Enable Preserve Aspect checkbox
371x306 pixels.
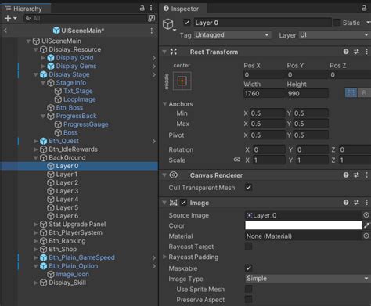click(249, 300)
